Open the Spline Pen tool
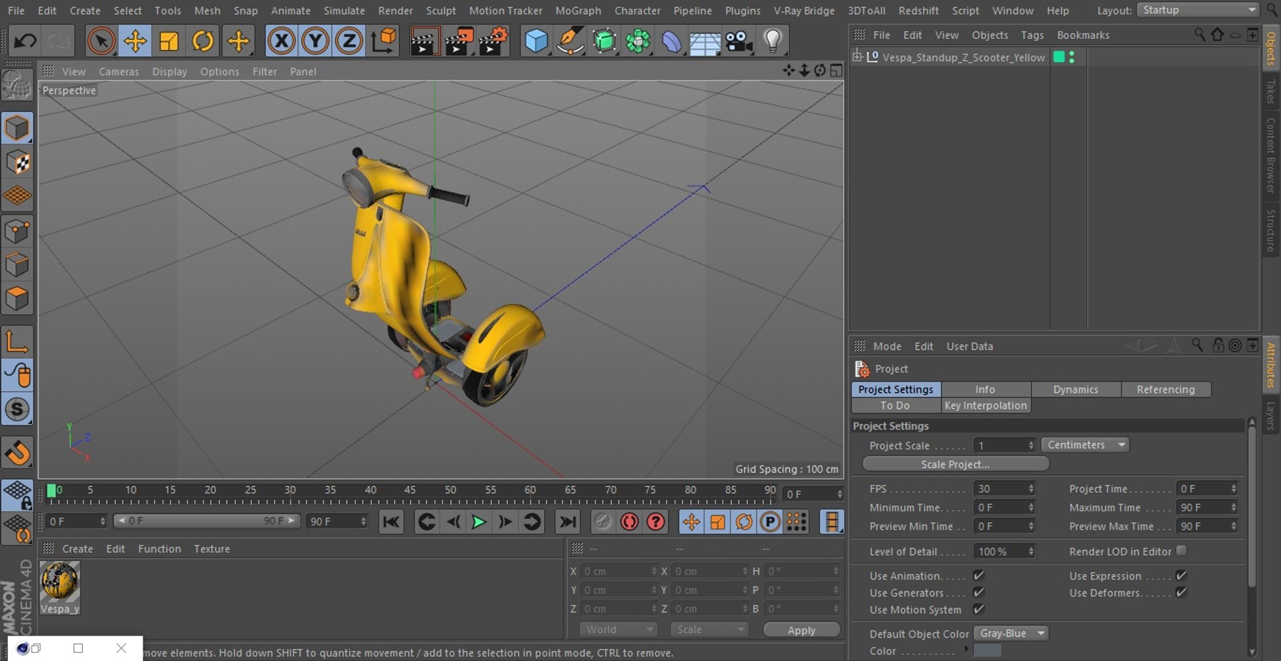The width and height of the screenshot is (1281, 661). (570, 41)
